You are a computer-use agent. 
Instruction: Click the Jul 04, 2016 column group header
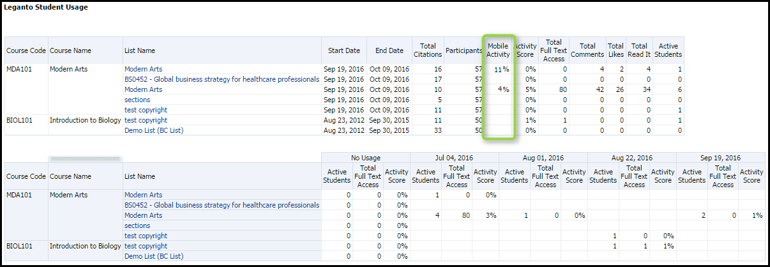point(454,157)
